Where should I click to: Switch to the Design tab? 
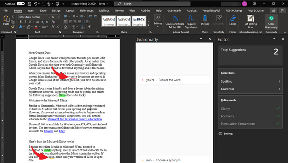56,11
